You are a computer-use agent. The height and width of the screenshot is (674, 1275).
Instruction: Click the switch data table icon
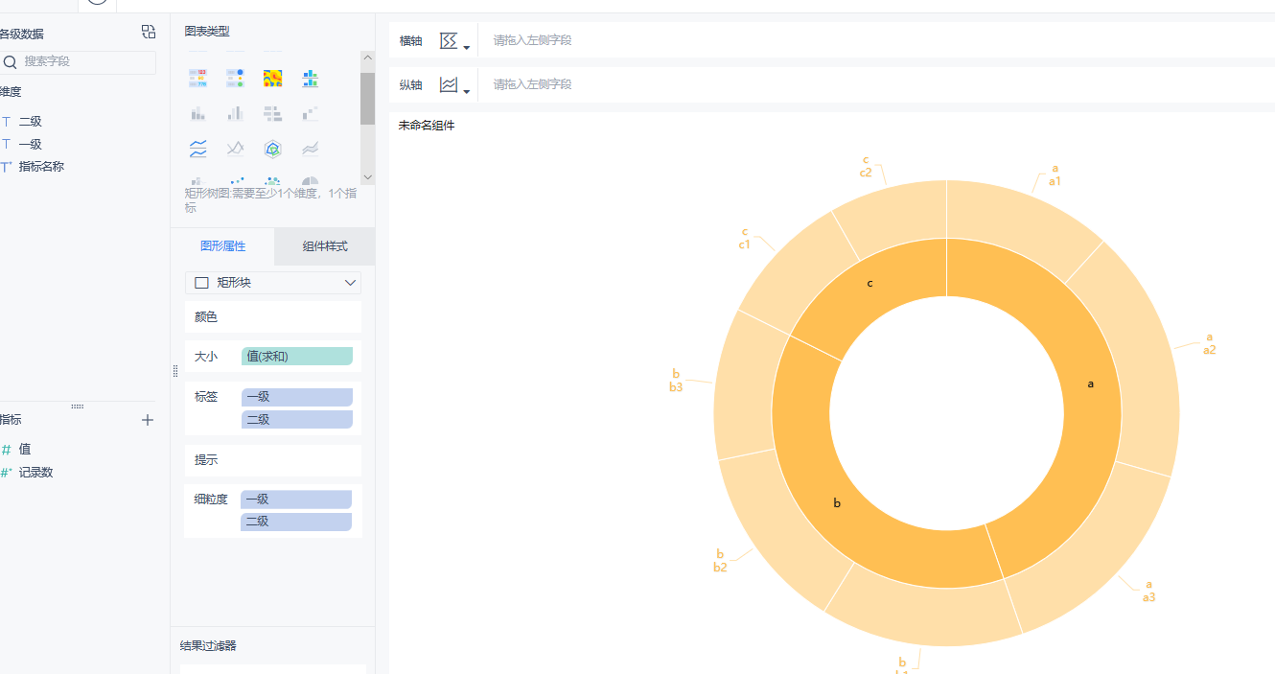click(x=149, y=33)
